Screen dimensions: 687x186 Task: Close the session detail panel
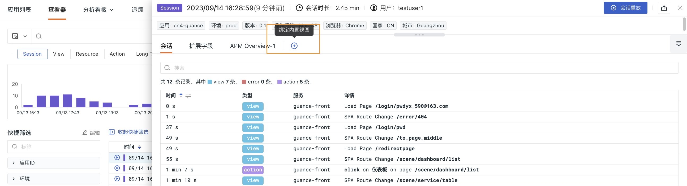(680, 8)
